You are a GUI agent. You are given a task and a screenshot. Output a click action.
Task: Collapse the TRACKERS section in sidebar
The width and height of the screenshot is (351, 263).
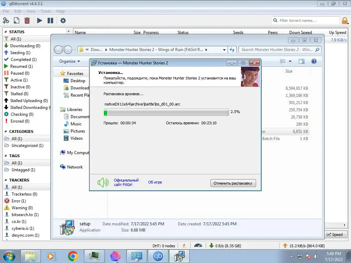(x=5, y=180)
